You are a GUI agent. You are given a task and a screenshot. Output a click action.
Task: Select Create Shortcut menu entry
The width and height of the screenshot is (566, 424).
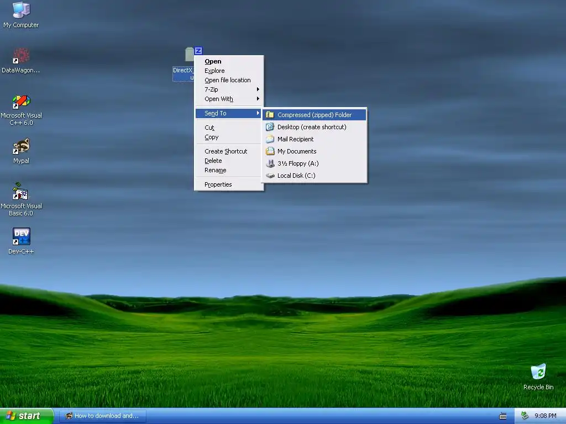point(229,151)
